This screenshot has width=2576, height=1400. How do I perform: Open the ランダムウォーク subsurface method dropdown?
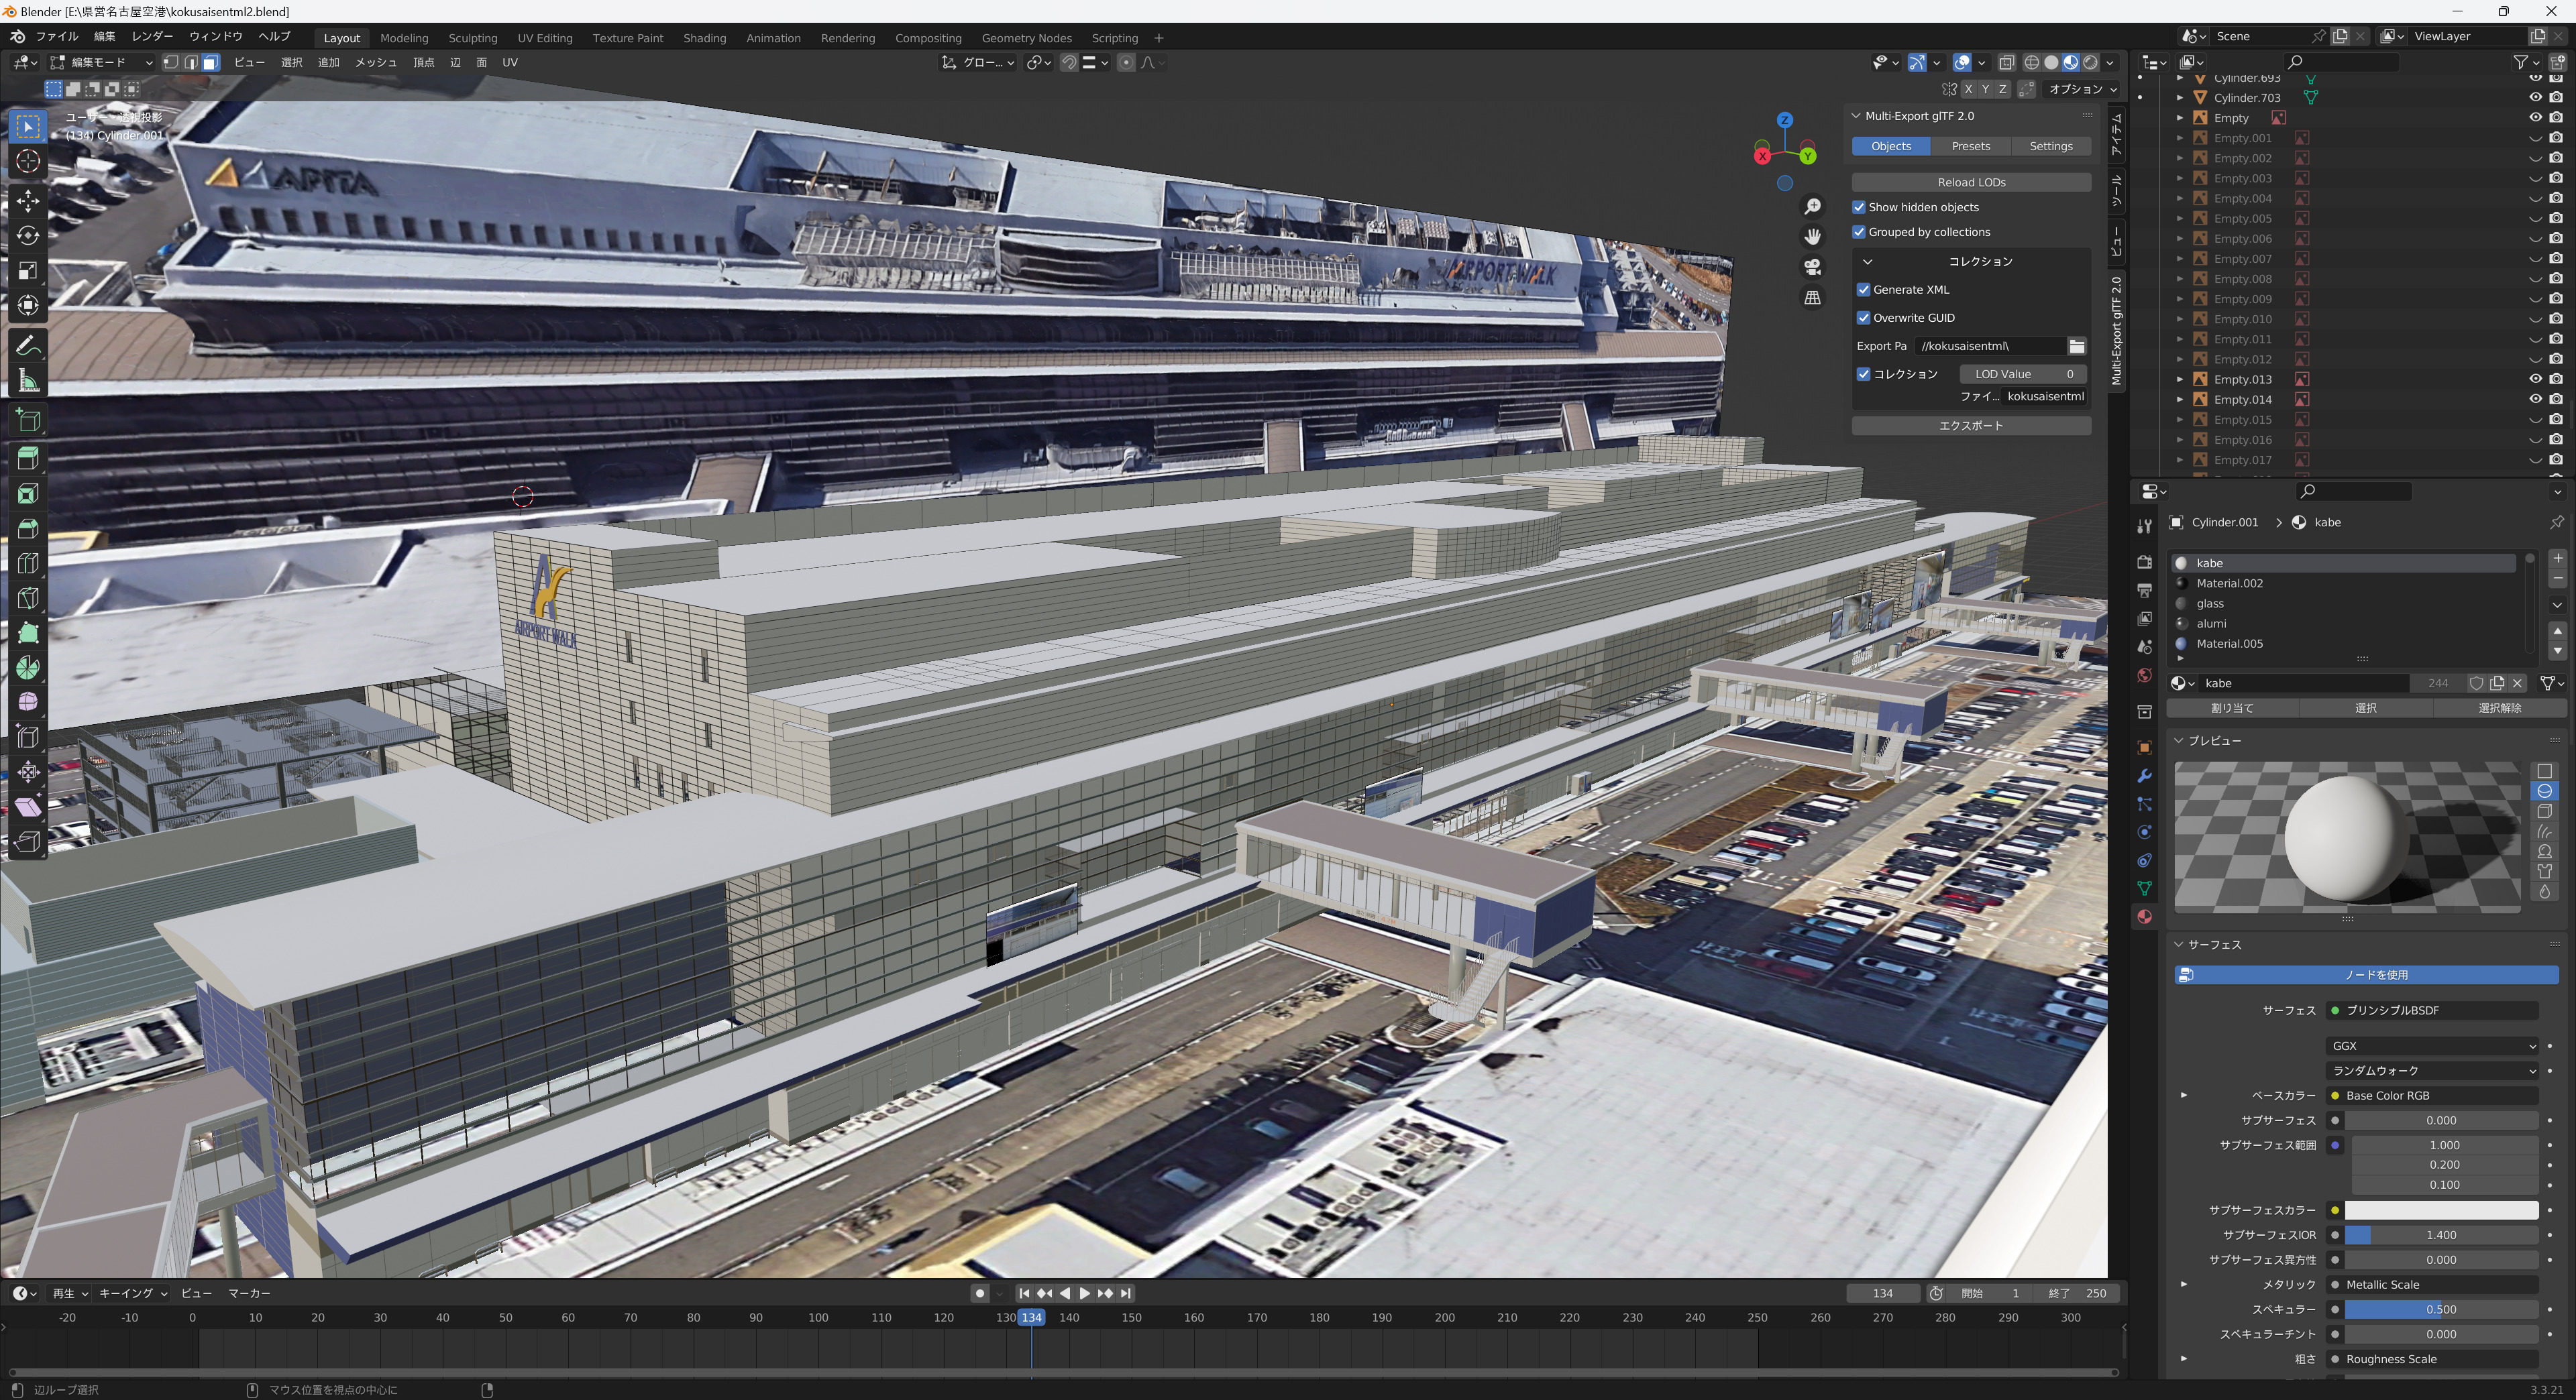(x=2432, y=1070)
